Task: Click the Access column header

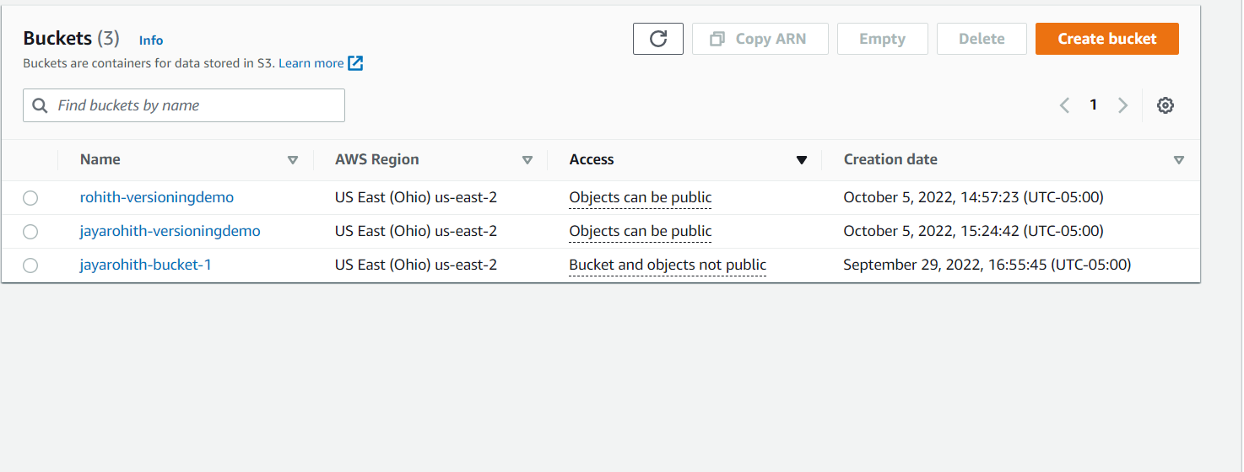Action: point(592,159)
